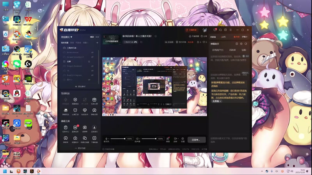Click the microphone 100% value field
This screenshot has height=175, width=312.
[129, 139]
